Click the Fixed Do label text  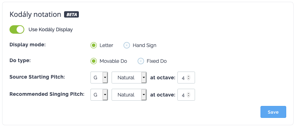pos(157,61)
